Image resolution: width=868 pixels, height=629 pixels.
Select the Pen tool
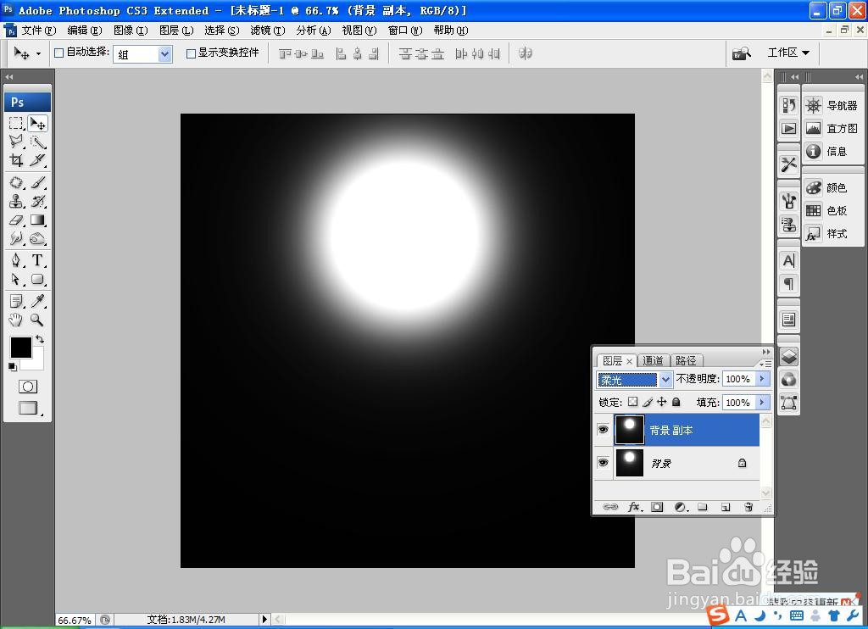tap(16, 260)
